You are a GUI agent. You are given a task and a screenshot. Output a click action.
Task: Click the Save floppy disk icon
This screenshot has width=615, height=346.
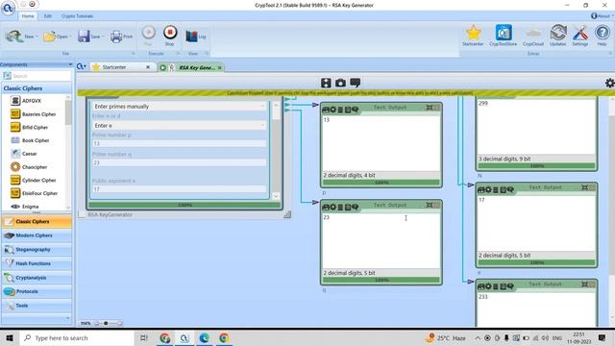pos(84,37)
